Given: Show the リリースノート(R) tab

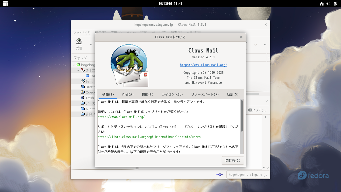Looking at the screenshot, I should [205, 94].
